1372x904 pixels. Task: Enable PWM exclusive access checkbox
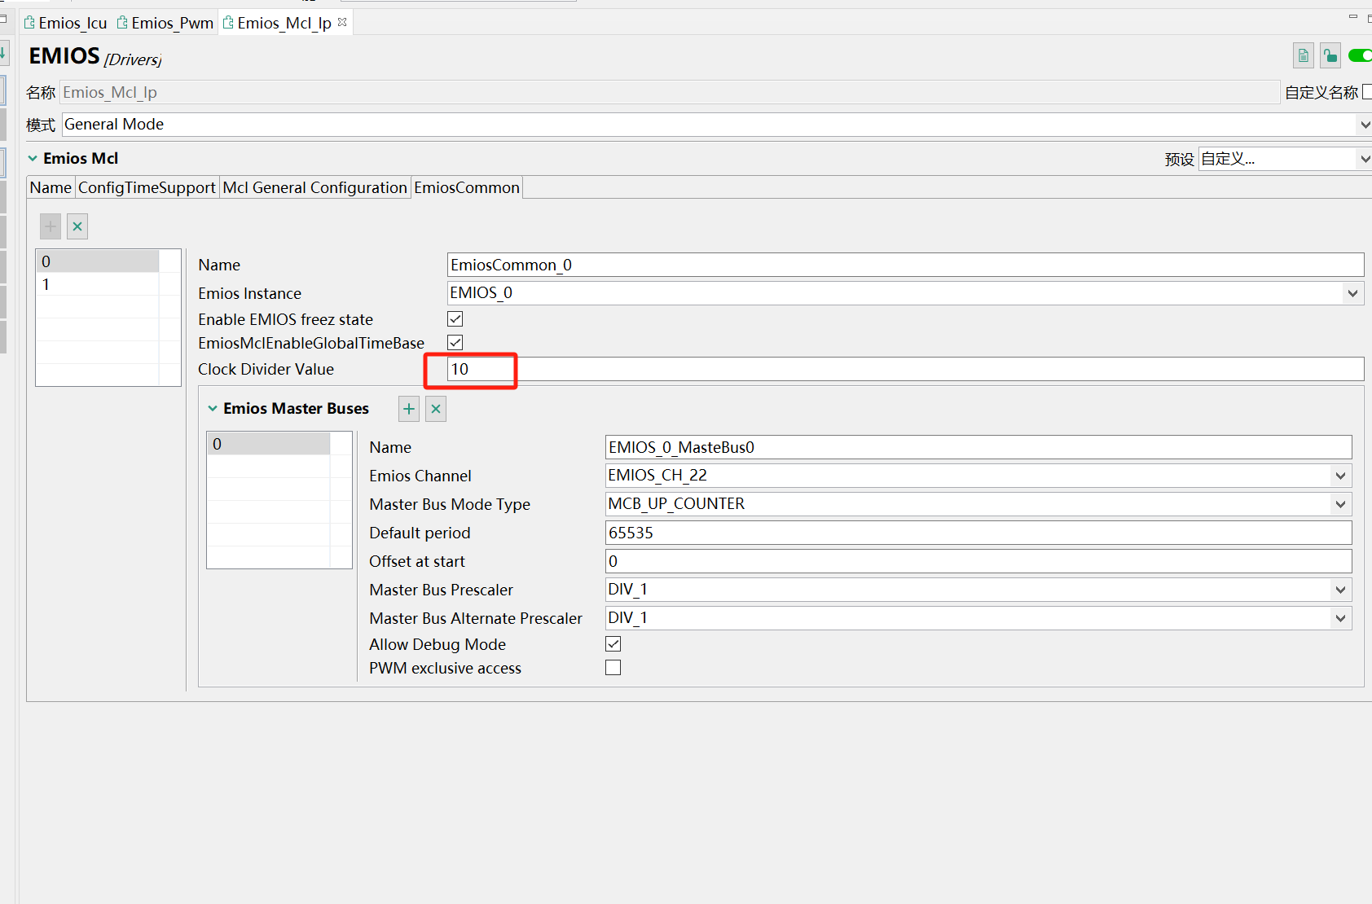click(613, 667)
